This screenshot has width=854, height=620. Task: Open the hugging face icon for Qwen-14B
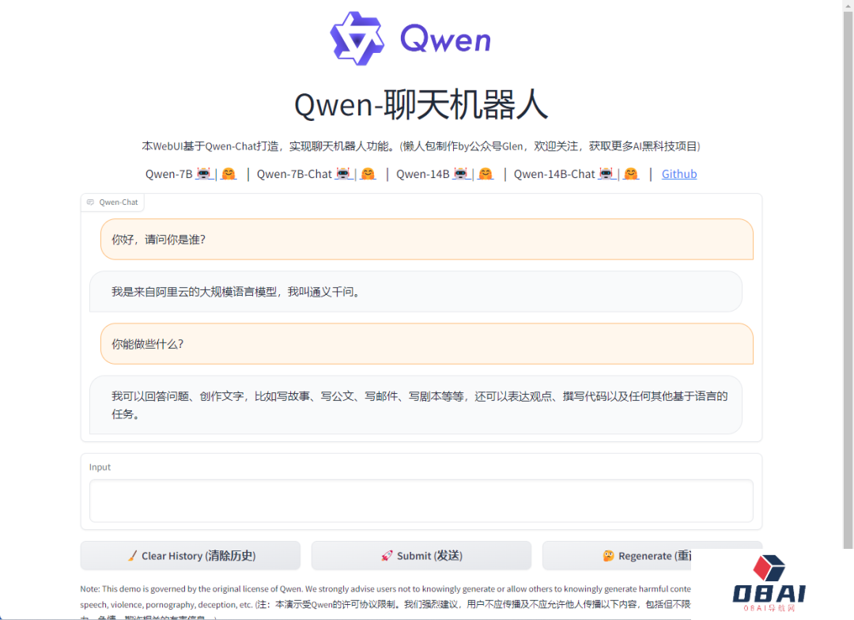(x=486, y=174)
